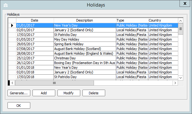The height and width of the screenshot is (114, 192).
Task: Click the Type column header
Action: coord(132,20)
